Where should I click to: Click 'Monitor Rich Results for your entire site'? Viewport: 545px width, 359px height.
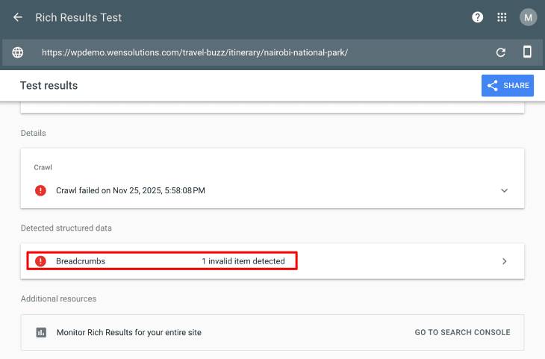[129, 333]
